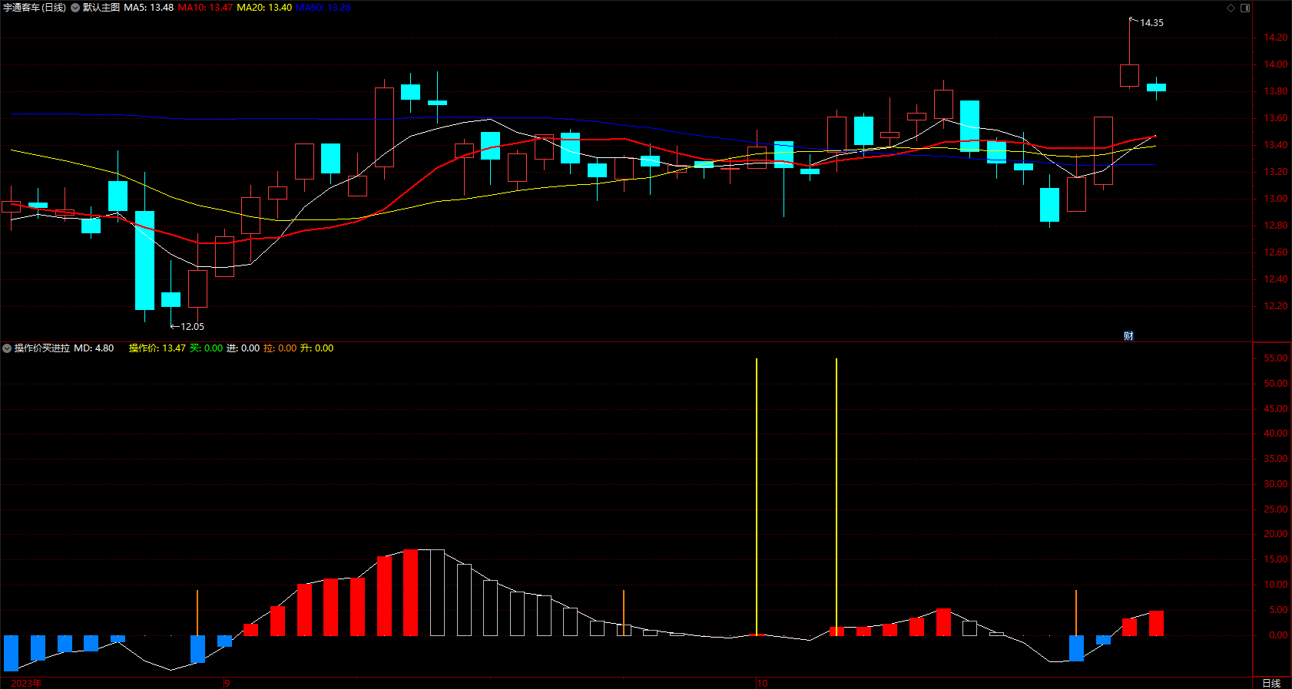1292x689 pixels.
Task: Click the MA20: 13.40 label
Action: (x=264, y=8)
